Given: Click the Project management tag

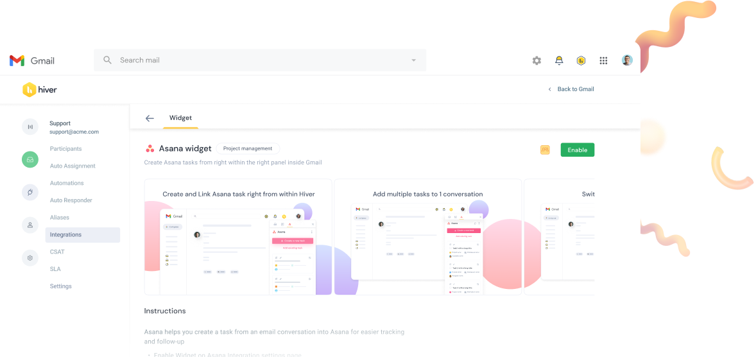Looking at the screenshot, I should pyautogui.click(x=248, y=148).
